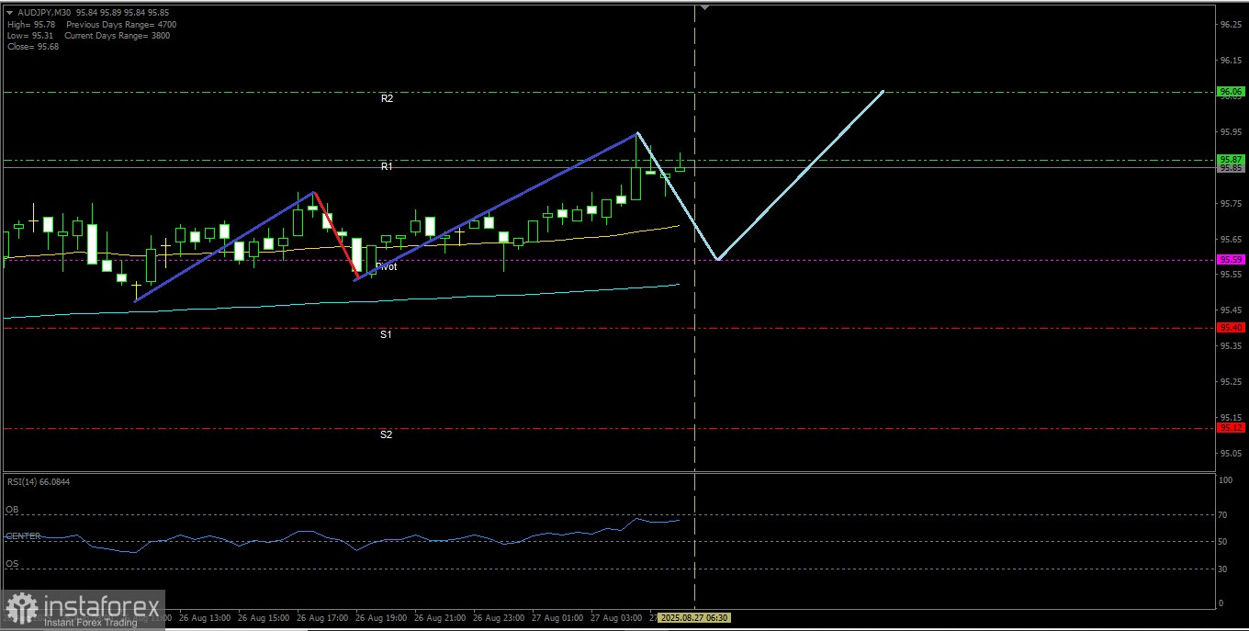The width and height of the screenshot is (1249, 631).
Task: Click 95.45 on the price scale
Action: click(x=1231, y=310)
